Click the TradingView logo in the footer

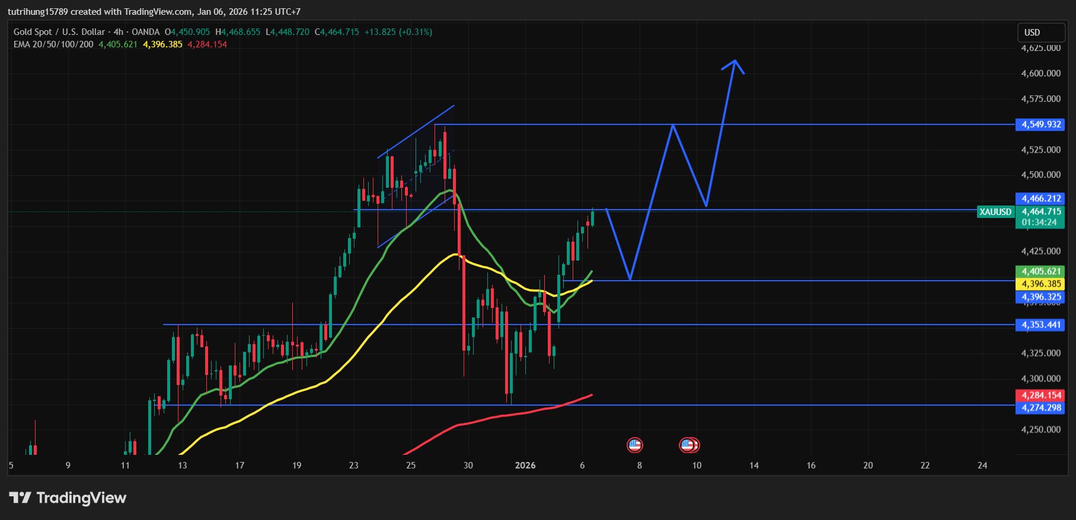pos(68,497)
